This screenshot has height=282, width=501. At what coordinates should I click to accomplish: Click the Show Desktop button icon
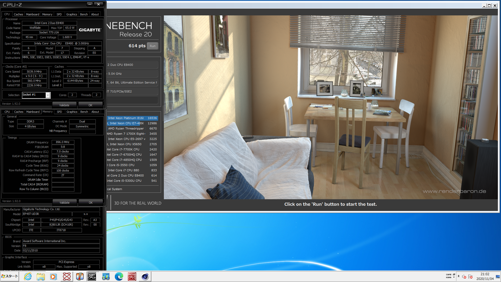(x=498, y=277)
